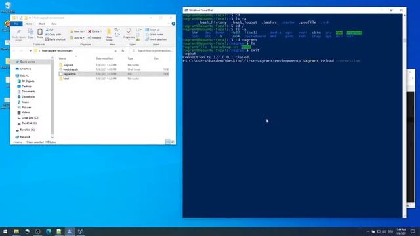Open File Explorer from the taskbar
420x236 pixels.
coord(16,231)
